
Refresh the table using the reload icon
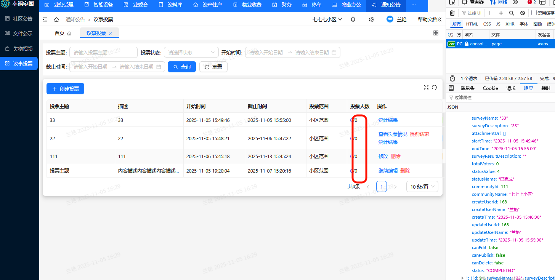pyautogui.click(x=434, y=88)
